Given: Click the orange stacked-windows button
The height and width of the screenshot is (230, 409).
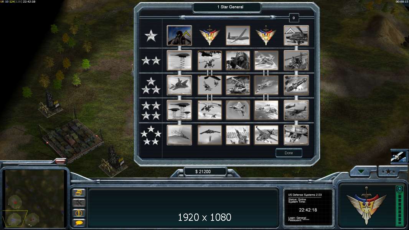Looking at the screenshot, I should pos(79,193).
